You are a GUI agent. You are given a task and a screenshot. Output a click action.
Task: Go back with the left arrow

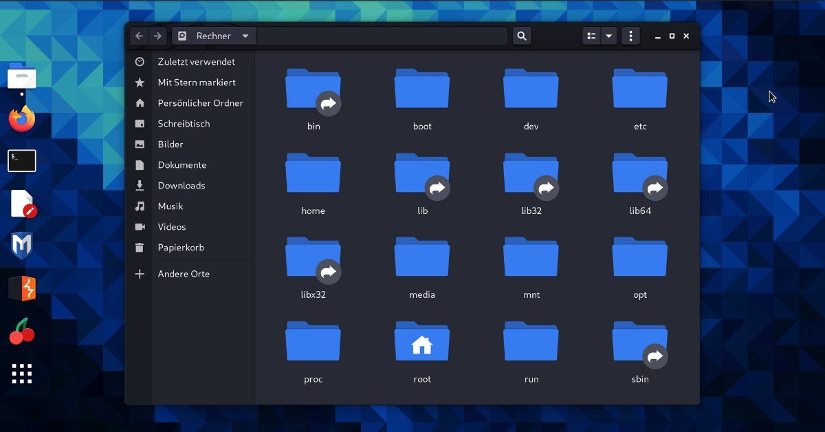139,36
